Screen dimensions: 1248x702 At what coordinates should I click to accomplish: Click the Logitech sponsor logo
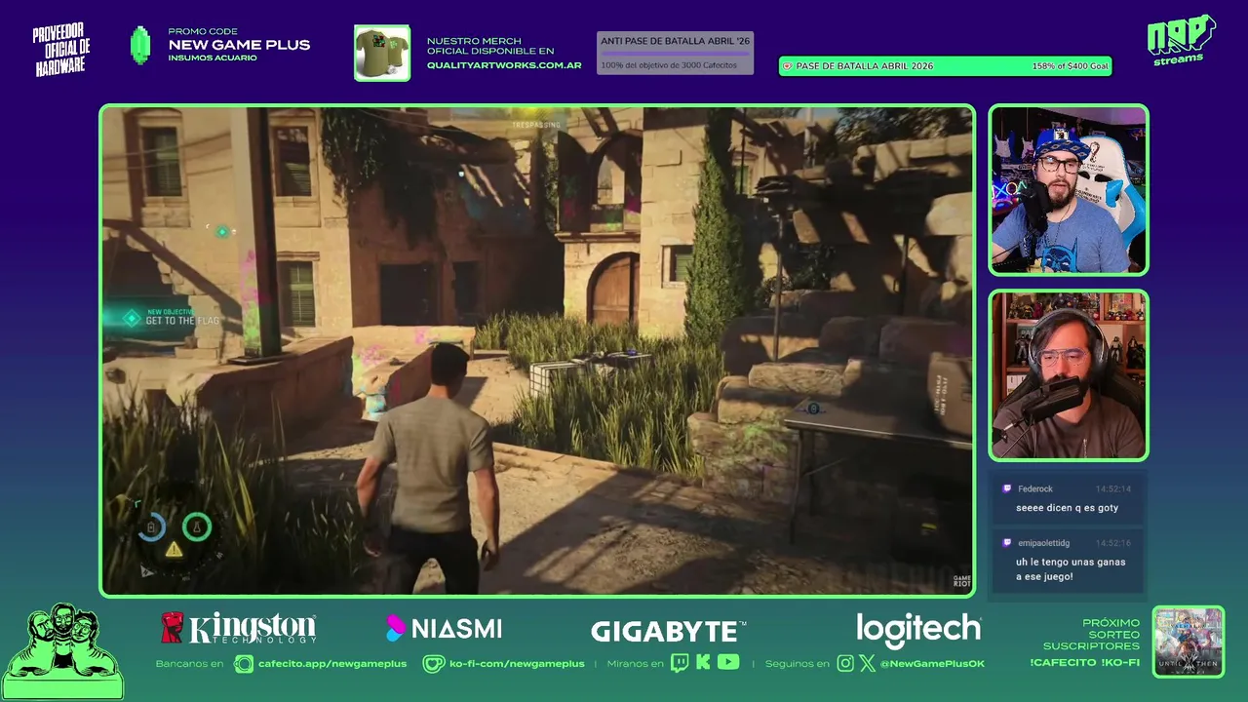click(x=918, y=631)
